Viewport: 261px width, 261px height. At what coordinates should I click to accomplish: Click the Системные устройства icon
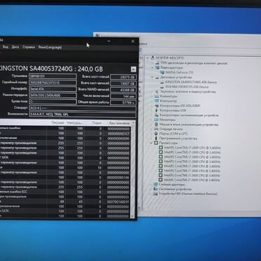click(156, 189)
